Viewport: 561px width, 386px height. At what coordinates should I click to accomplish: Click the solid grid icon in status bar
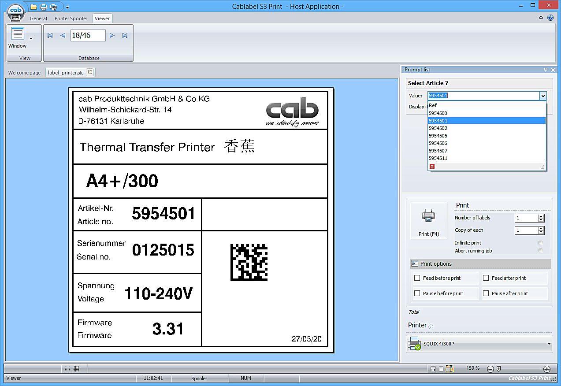tap(76, 368)
